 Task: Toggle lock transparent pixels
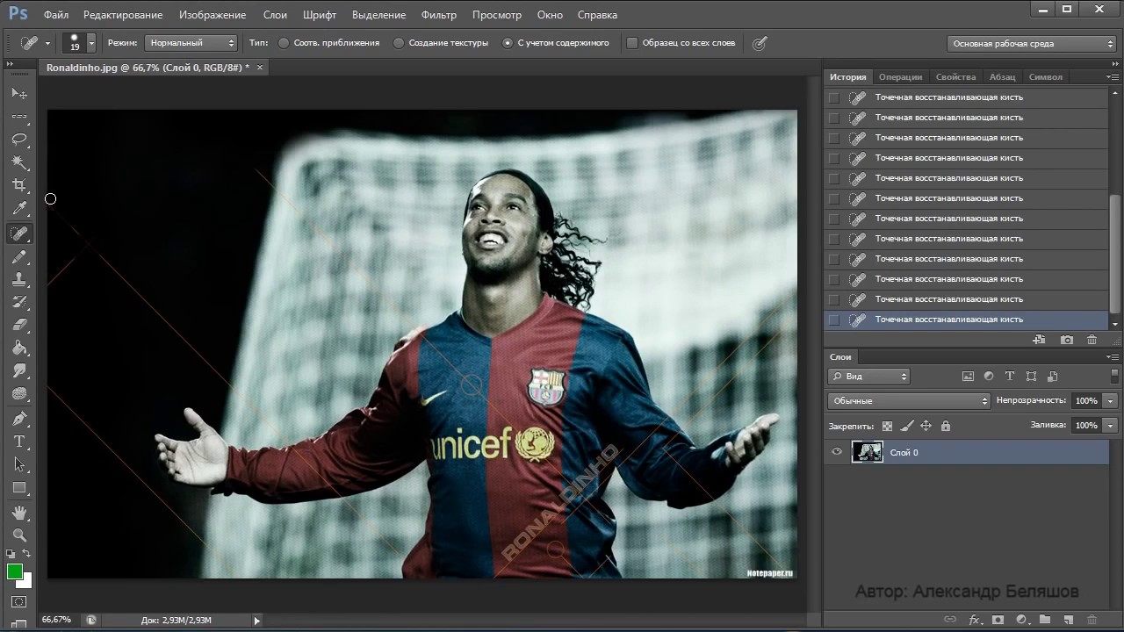[887, 426]
